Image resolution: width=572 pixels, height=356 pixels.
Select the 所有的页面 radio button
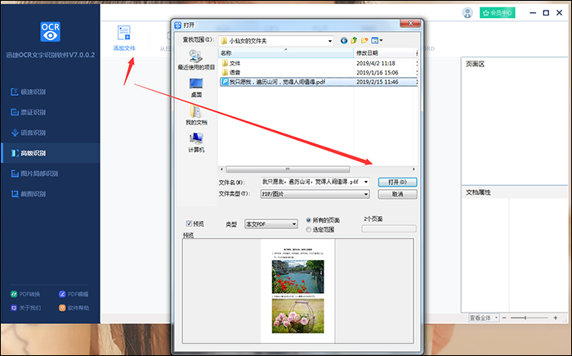pos(309,220)
